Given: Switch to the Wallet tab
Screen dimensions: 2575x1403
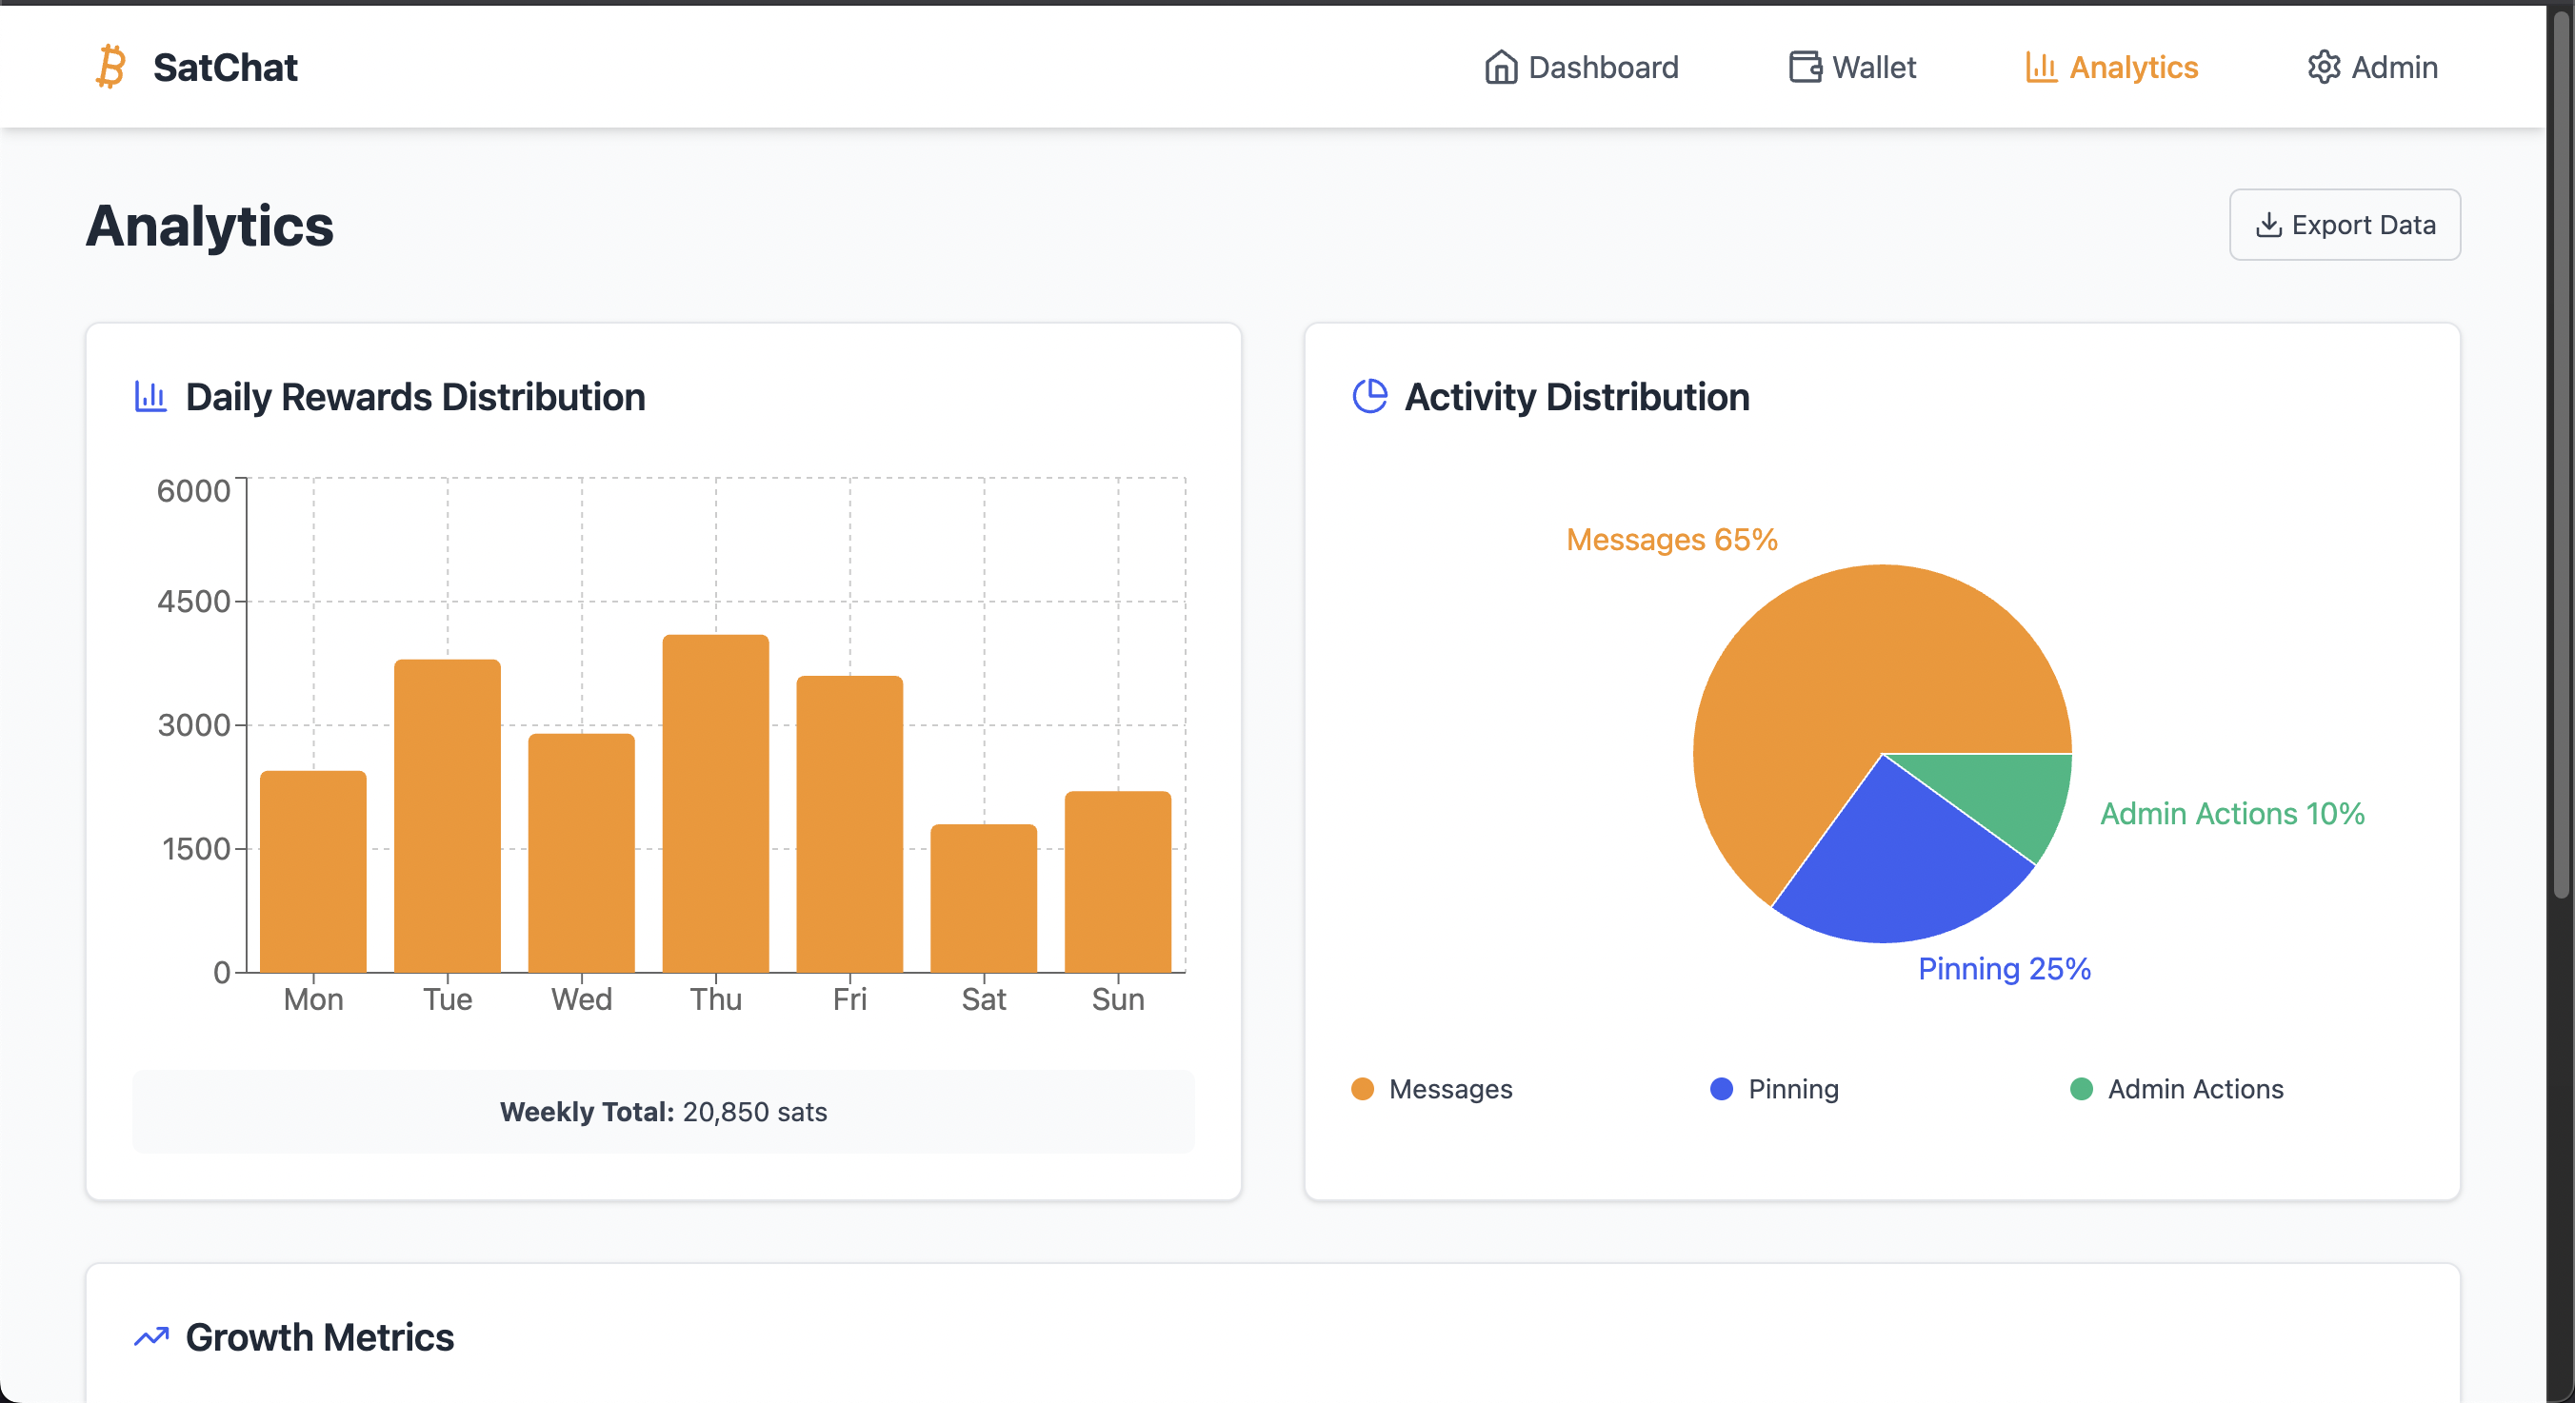Looking at the screenshot, I should point(1873,67).
